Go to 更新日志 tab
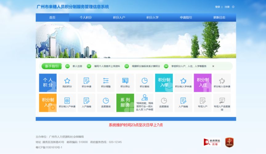The height and width of the screenshot is (154, 266). [219, 18]
